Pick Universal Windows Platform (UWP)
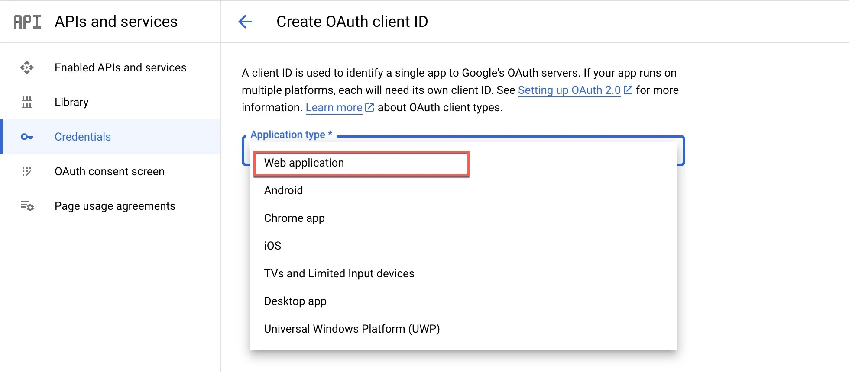 (x=463, y=329)
